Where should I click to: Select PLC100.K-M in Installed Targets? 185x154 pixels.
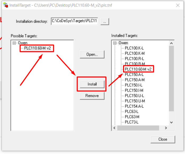click(x=135, y=53)
